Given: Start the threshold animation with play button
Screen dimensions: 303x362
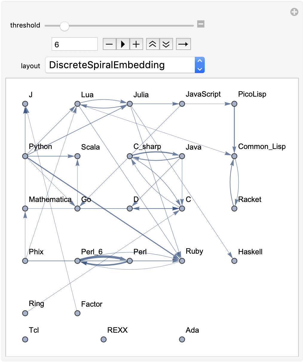Looking at the screenshot, I should 123,44.
